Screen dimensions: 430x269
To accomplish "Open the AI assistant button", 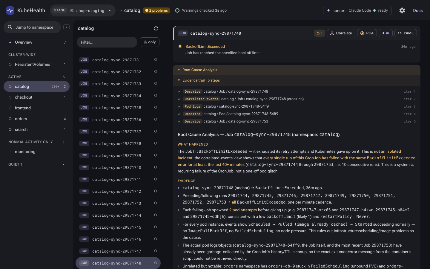I will (x=386, y=33).
